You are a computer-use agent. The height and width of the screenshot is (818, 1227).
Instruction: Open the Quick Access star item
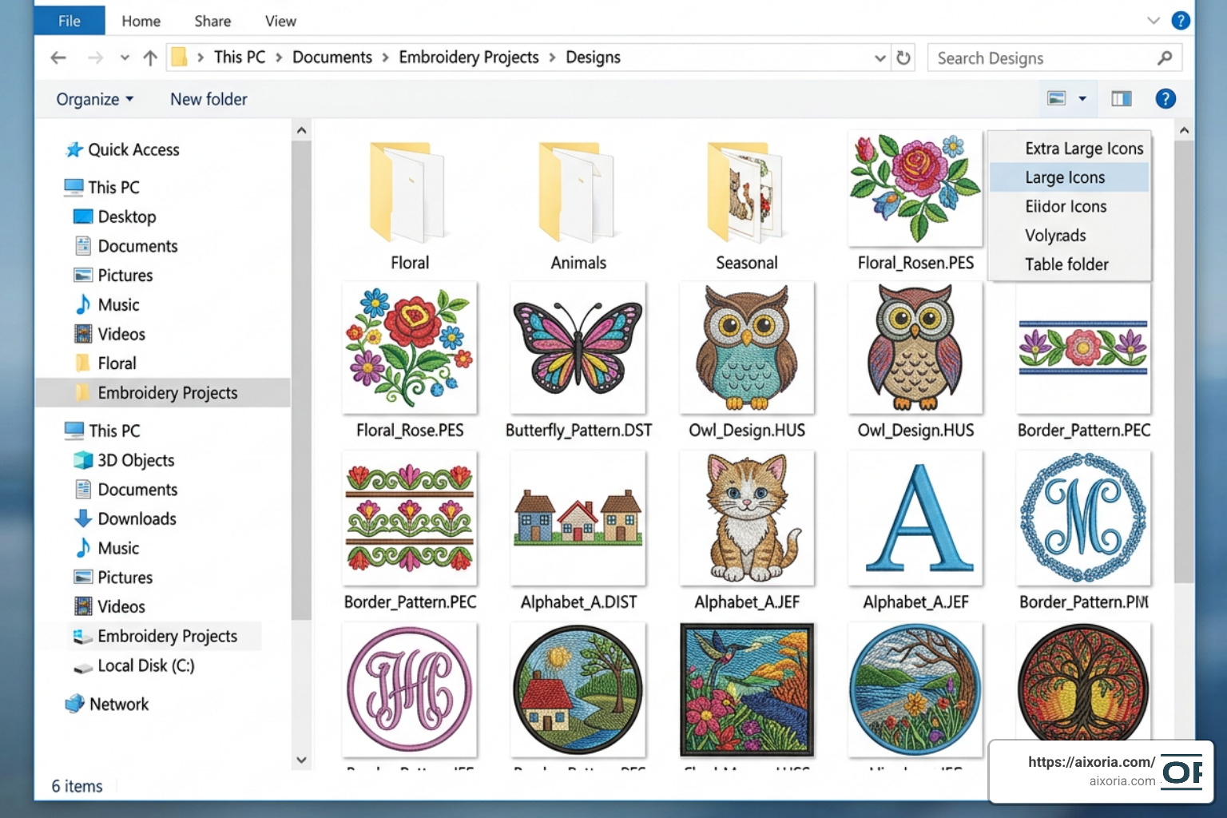click(122, 149)
